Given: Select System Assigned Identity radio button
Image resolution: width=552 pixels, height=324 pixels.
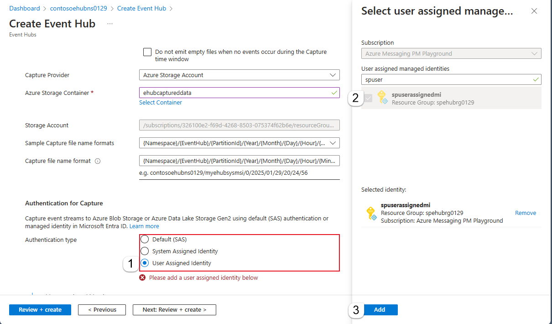Looking at the screenshot, I should coord(145,251).
